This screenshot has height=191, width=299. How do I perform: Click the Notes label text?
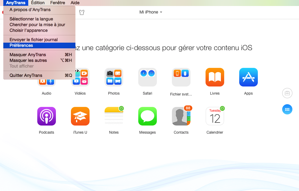click(114, 132)
